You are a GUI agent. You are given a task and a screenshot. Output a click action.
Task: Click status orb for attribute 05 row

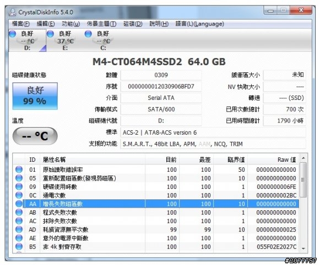pos(19,178)
